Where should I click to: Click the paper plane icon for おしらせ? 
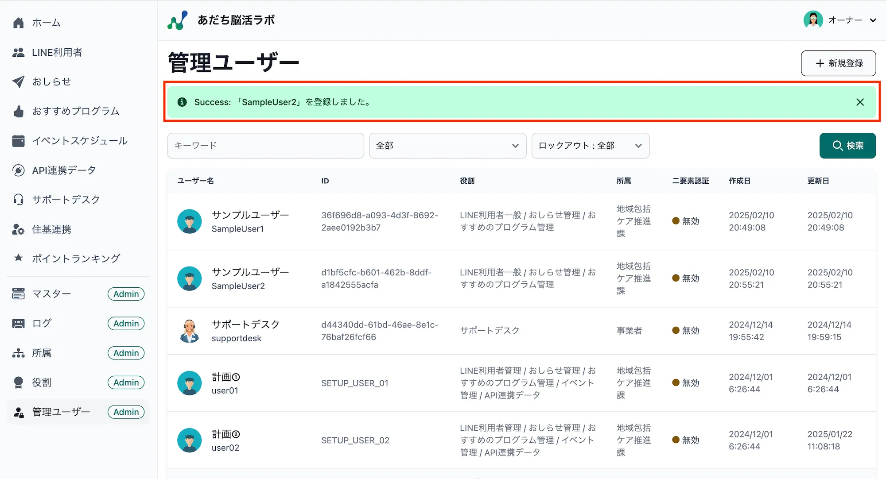pyautogui.click(x=18, y=81)
